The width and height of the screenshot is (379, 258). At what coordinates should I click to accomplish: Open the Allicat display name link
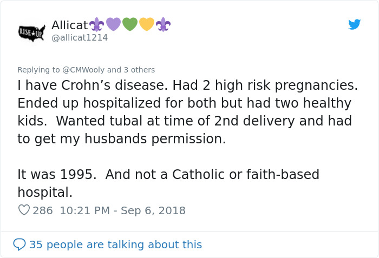coord(69,25)
